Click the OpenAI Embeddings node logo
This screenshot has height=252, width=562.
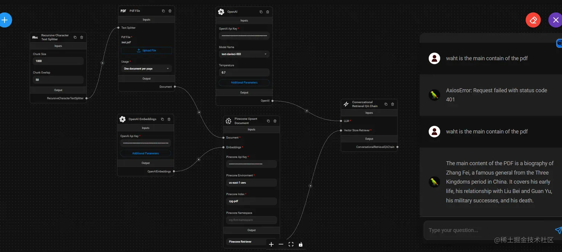coord(123,119)
